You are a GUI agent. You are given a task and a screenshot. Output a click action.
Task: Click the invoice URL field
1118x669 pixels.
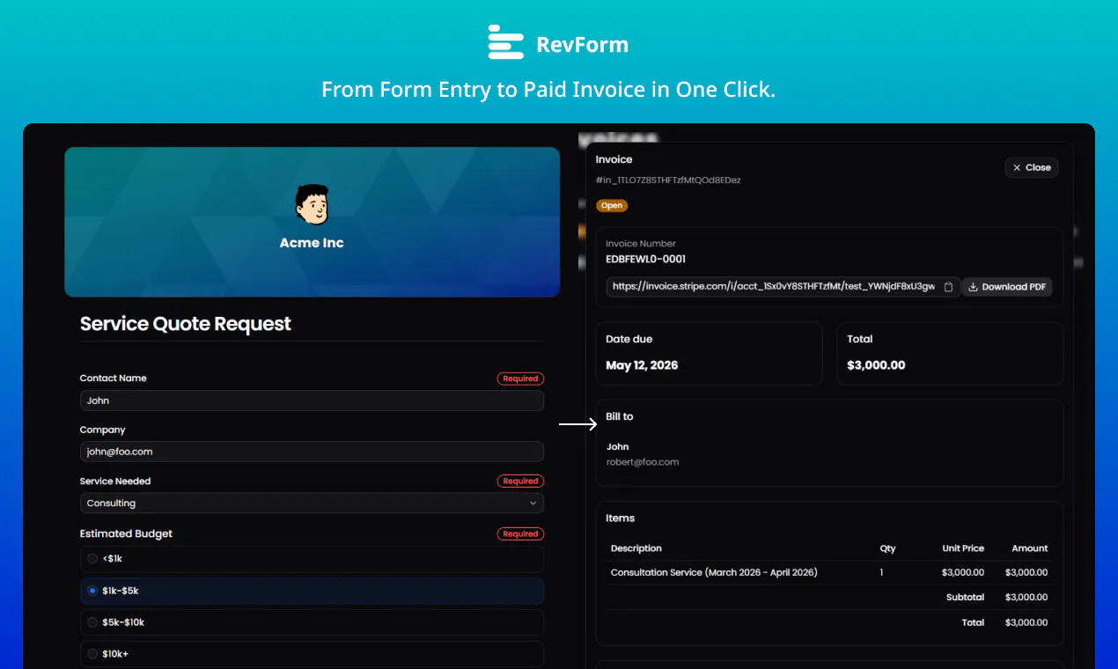783,287
